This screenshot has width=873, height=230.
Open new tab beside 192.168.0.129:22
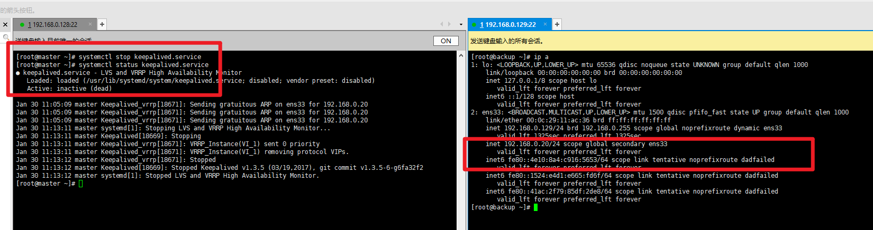coord(557,24)
